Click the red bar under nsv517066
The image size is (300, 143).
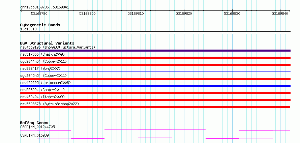pos(155,58)
